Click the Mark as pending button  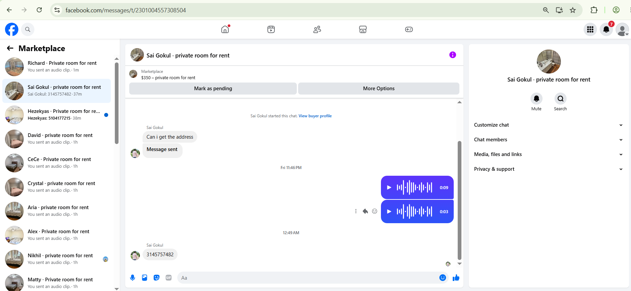pyautogui.click(x=213, y=89)
